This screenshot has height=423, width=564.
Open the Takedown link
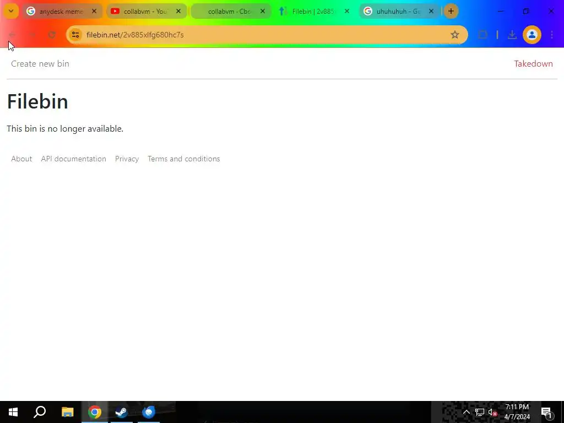533,64
